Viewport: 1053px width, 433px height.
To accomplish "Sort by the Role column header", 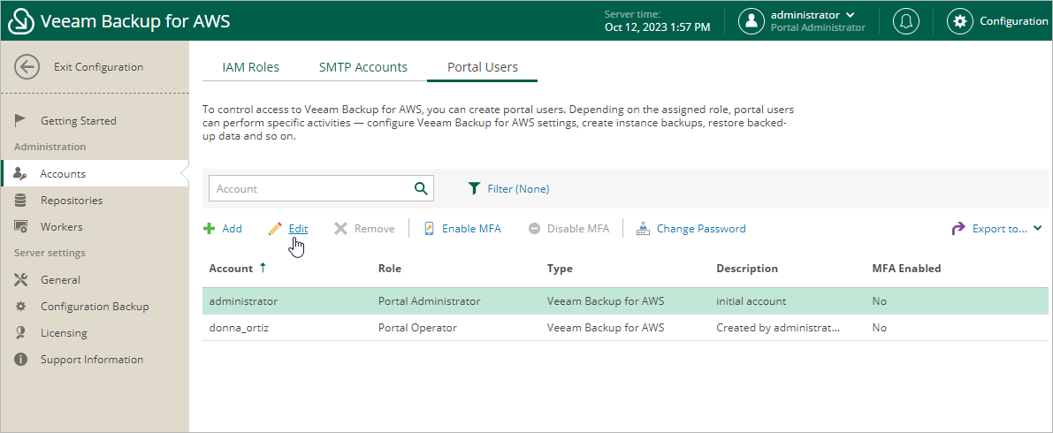I will pos(390,268).
